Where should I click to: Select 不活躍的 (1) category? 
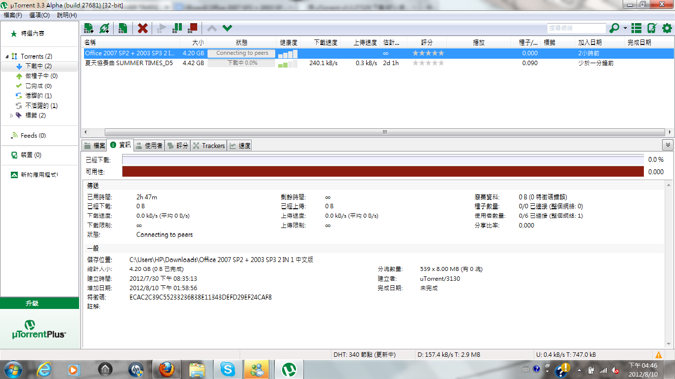point(41,106)
